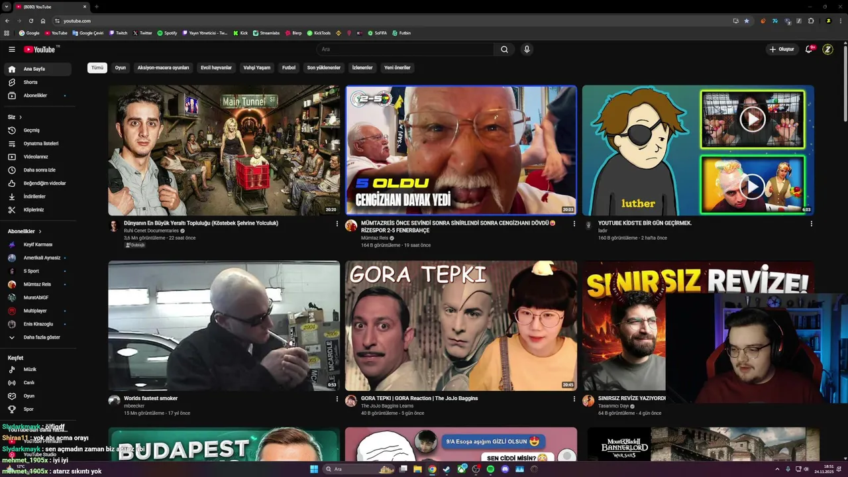Open Amerikalı Aynasız subscription channel

37,258
